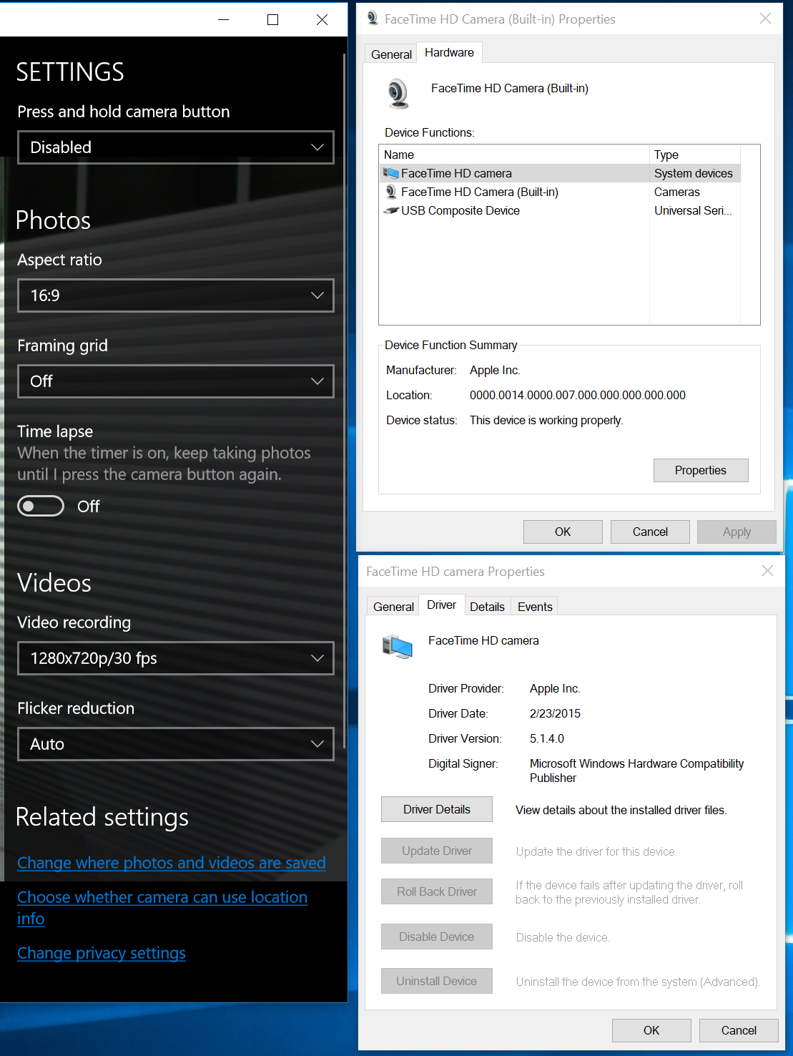Image resolution: width=793 pixels, height=1056 pixels.
Task: Click the webcam icon in FaceTime HD Camera (Built-in) title bar
Action: [x=373, y=19]
